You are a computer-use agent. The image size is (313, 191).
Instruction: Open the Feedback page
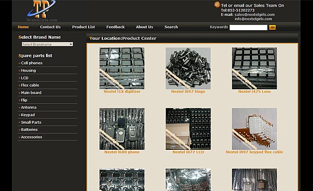[115, 27]
